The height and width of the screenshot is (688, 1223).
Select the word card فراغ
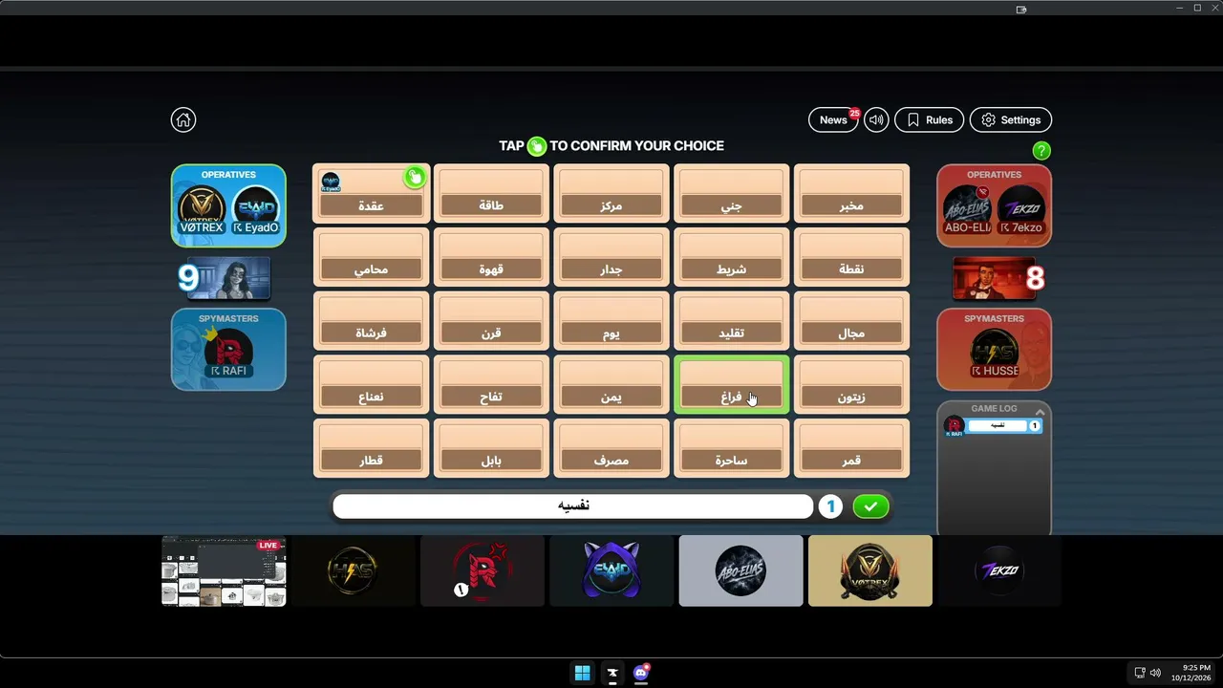731,384
